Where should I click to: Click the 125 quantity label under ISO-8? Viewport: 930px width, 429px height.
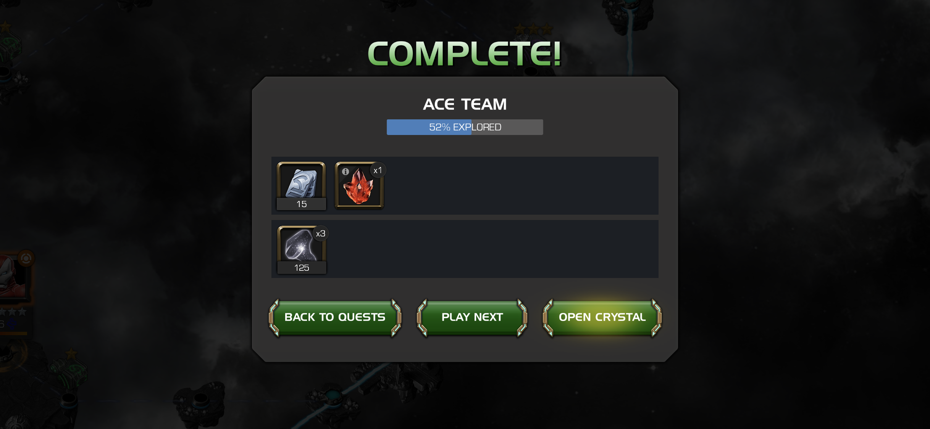click(301, 268)
